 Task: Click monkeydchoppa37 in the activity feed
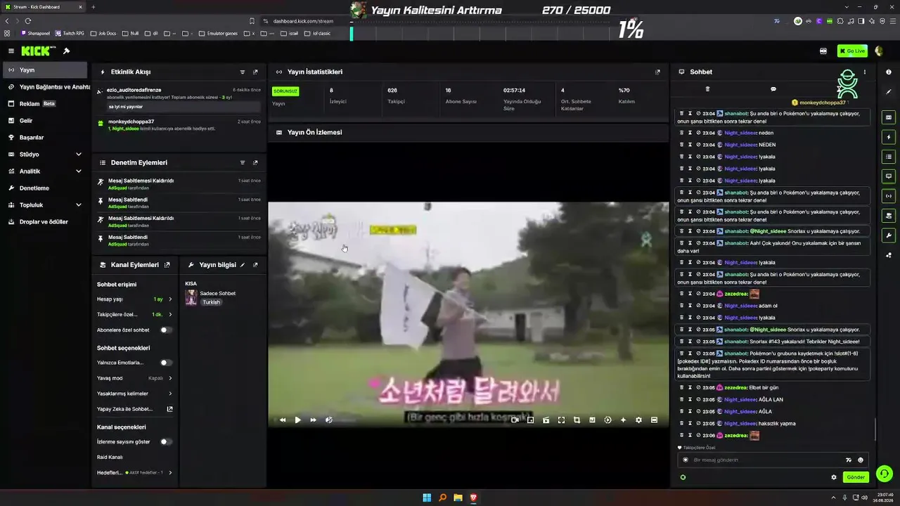(131, 122)
